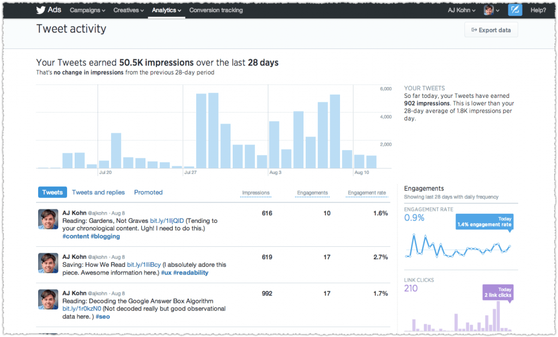Open the Campaigns dropdown

click(x=87, y=10)
